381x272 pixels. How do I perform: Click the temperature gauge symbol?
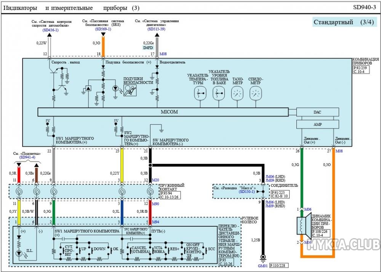point(200,93)
